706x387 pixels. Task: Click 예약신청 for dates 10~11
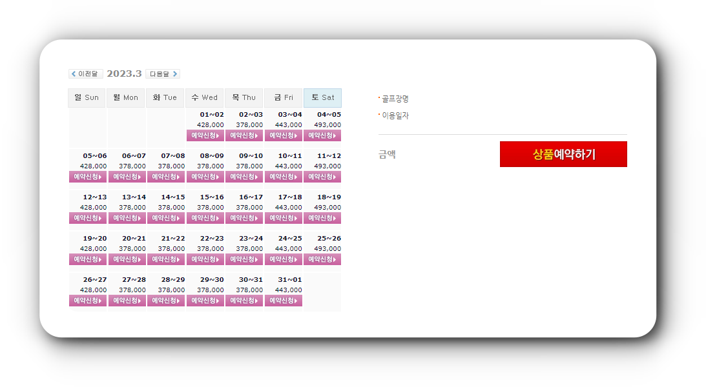coord(283,177)
